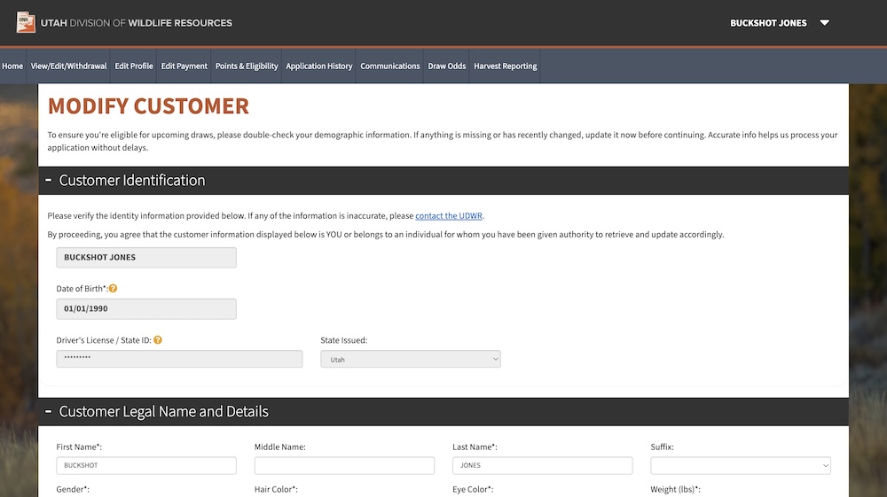Click the Last Name input field
Screen dimensions: 887x497
542,465
